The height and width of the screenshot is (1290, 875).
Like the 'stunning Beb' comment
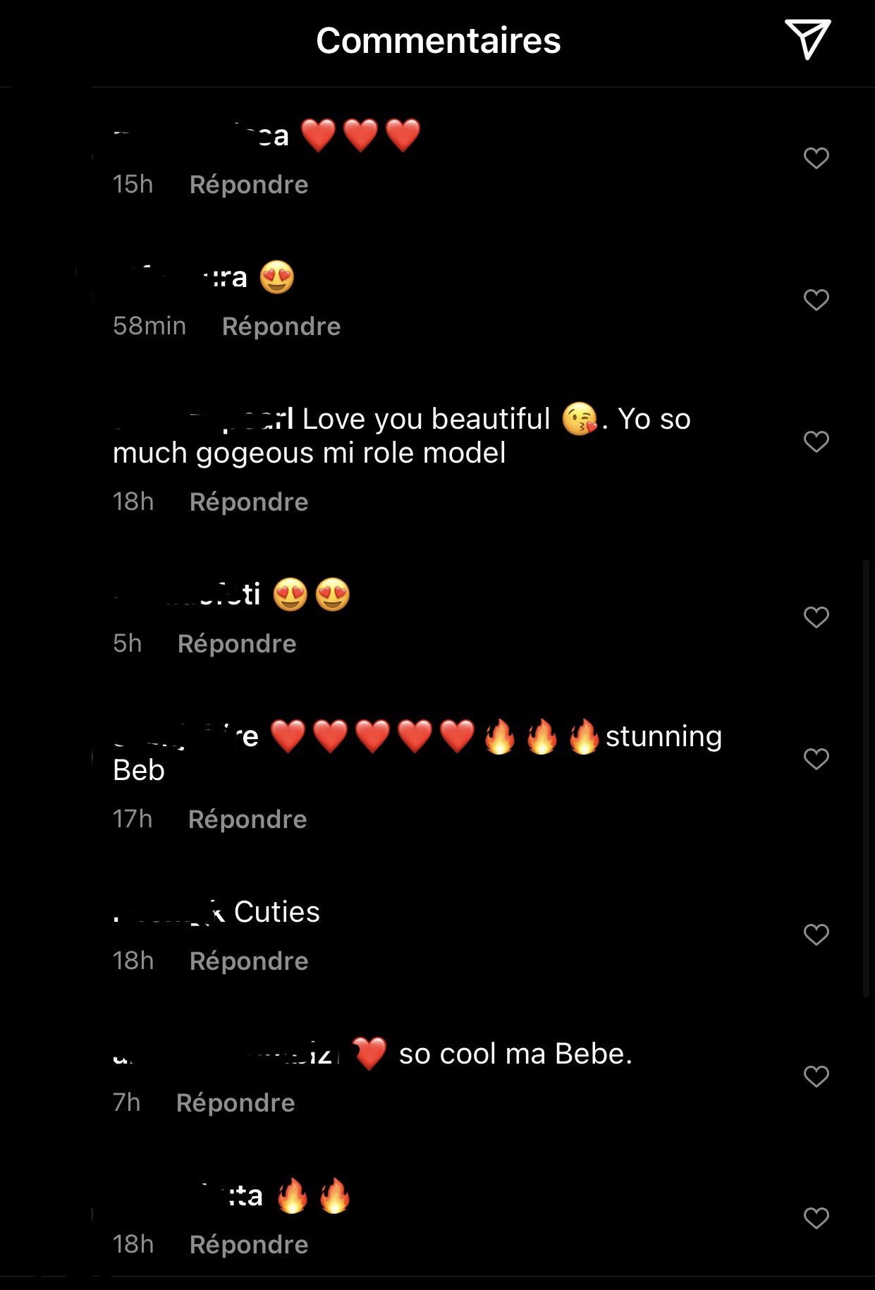click(x=816, y=759)
